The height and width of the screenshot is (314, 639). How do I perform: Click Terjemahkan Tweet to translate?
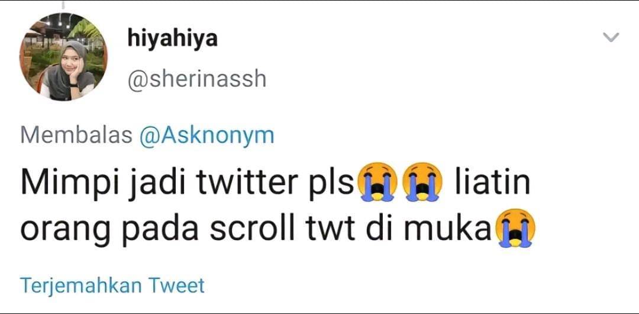(112, 286)
